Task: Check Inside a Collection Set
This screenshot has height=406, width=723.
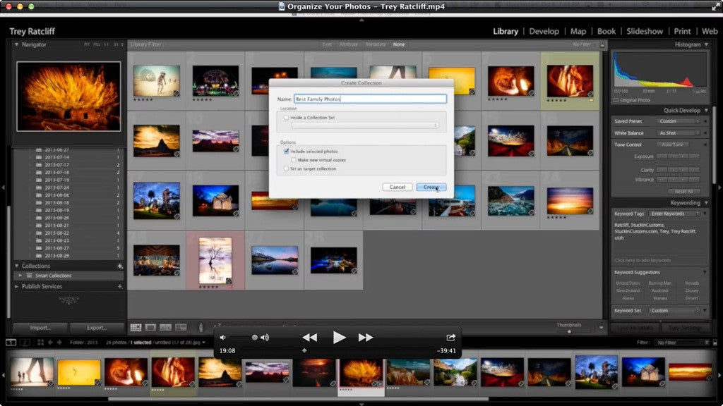Action: [x=287, y=118]
